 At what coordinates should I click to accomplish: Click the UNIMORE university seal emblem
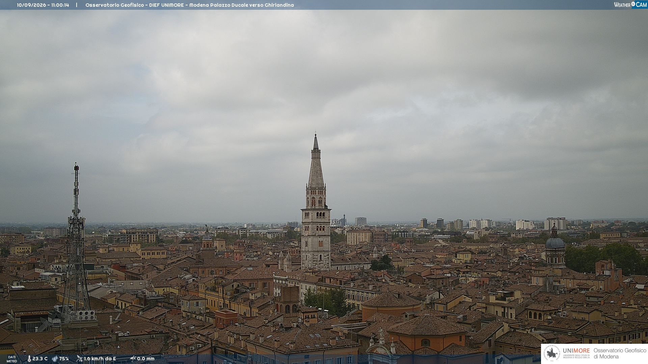point(552,353)
